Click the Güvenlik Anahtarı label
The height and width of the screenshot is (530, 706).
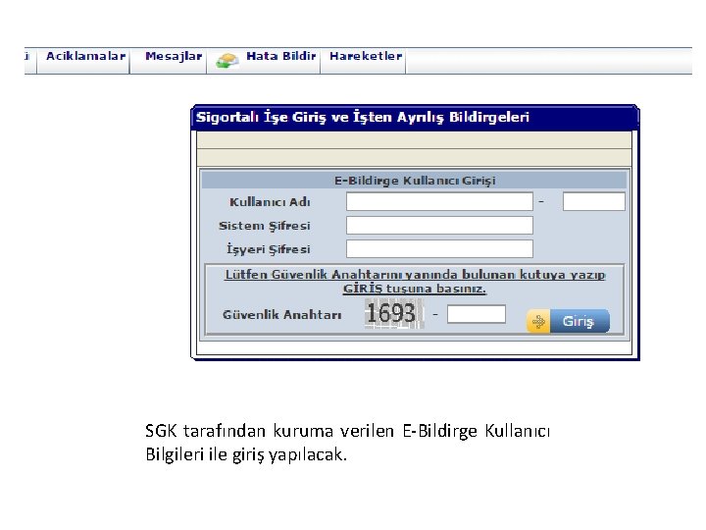pyautogui.click(x=281, y=315)
